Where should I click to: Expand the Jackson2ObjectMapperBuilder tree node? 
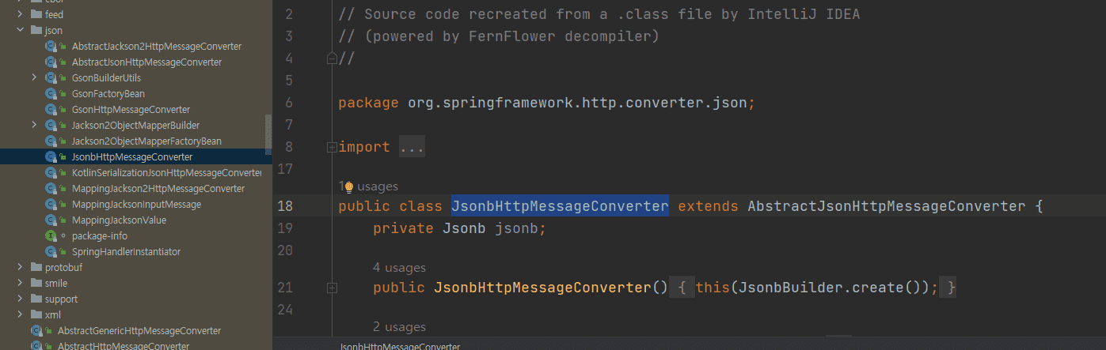(34, 126)
